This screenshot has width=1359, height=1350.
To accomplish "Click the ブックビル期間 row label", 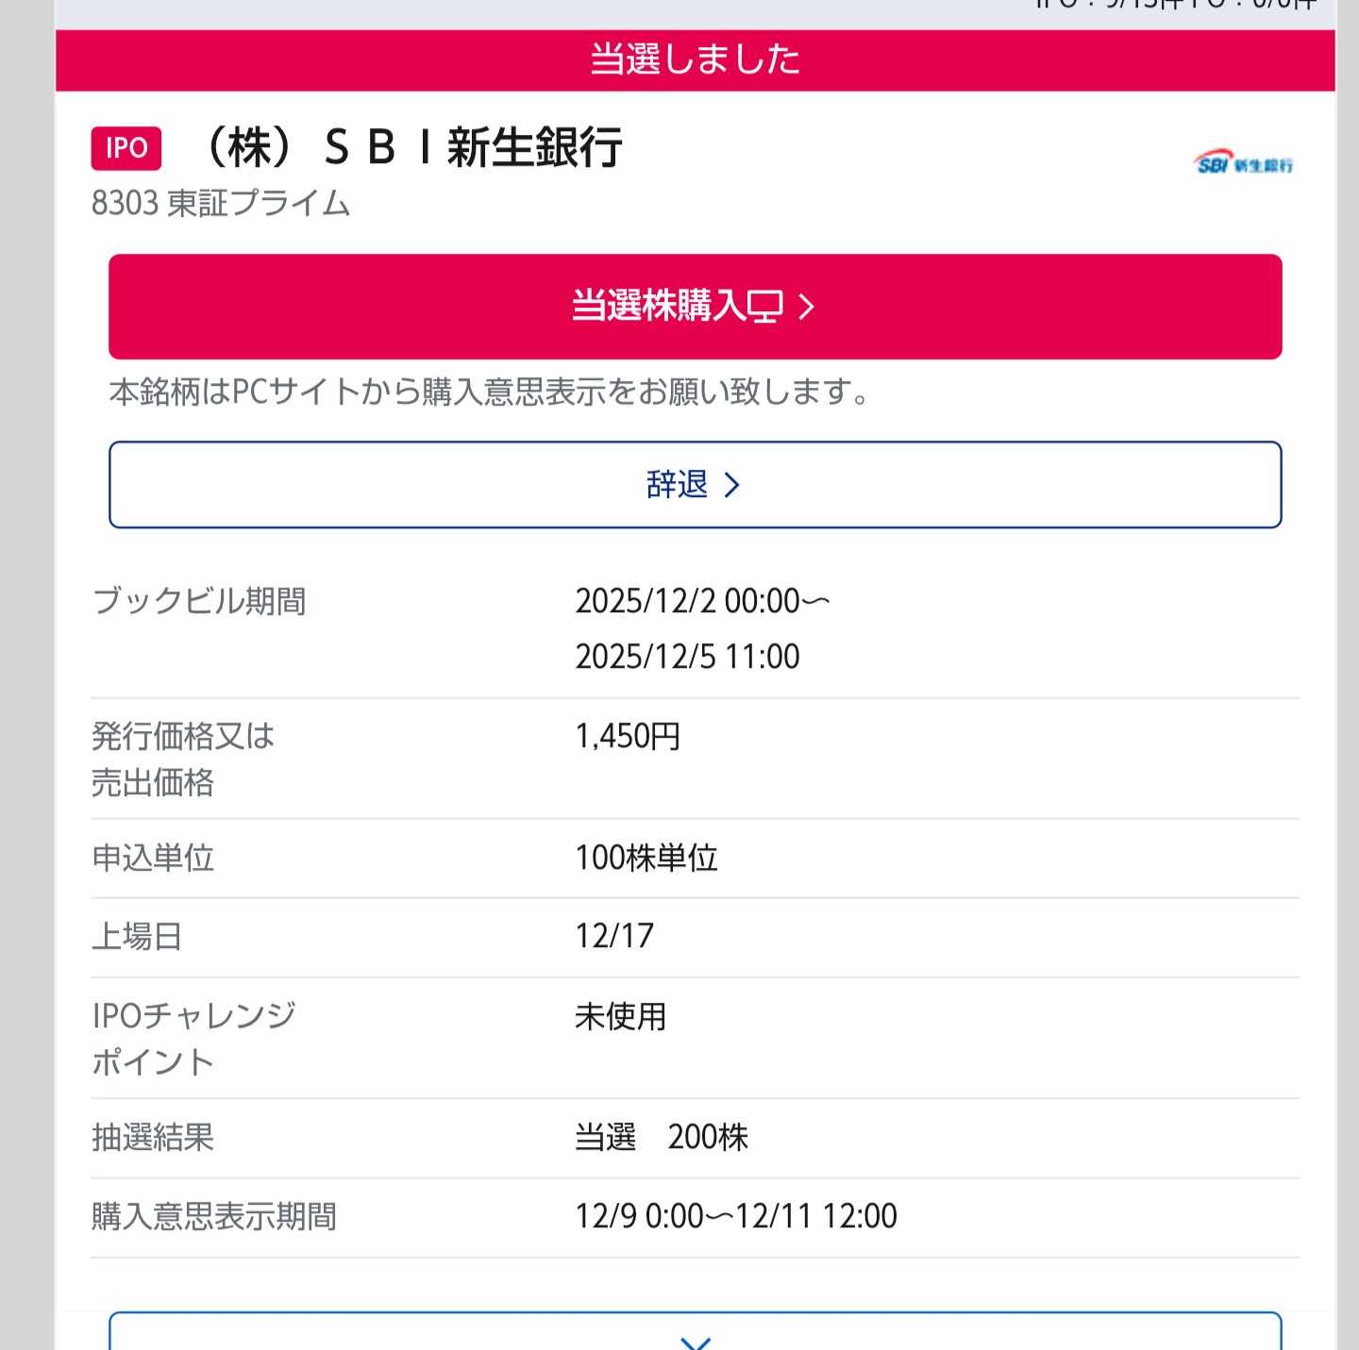I will click(199, 601).
